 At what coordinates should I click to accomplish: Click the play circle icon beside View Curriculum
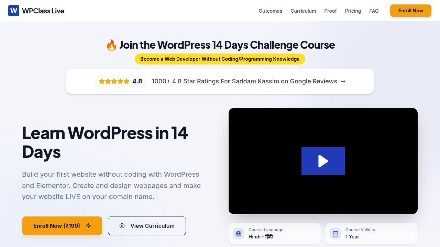(122, 226)
